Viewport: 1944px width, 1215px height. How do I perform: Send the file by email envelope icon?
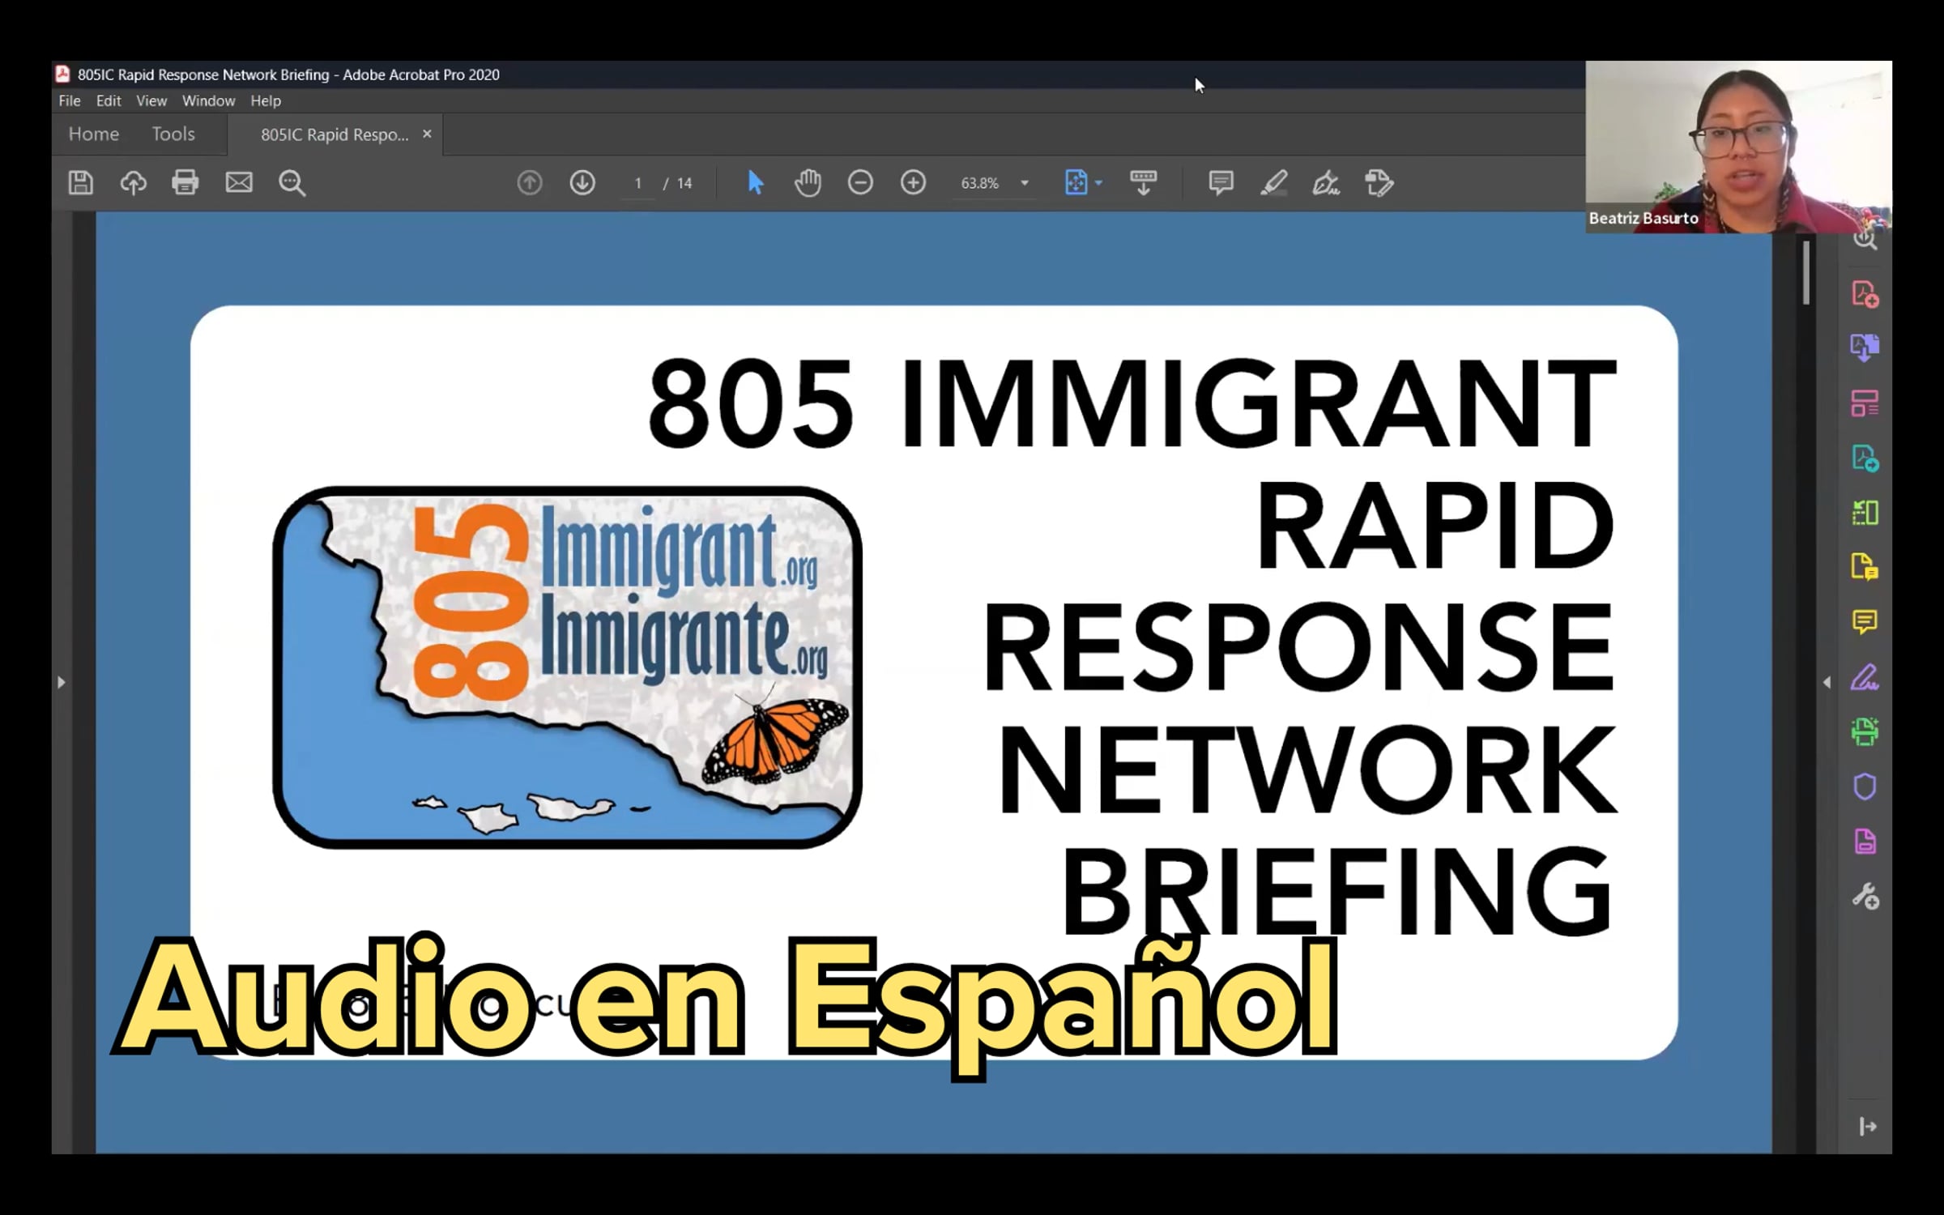pos(239,182)
